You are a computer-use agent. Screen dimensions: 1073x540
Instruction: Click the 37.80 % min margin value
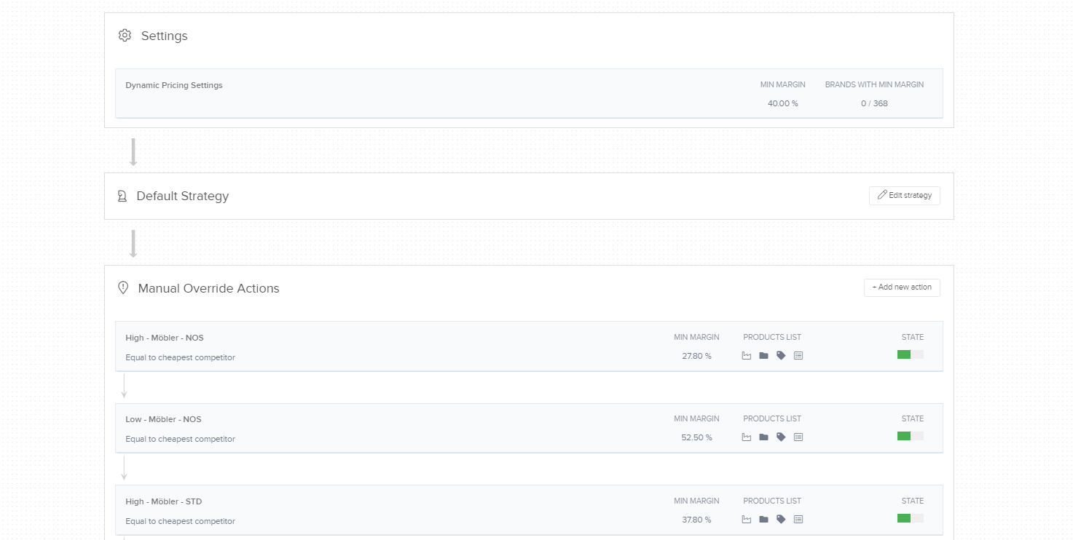coord(696,520)
